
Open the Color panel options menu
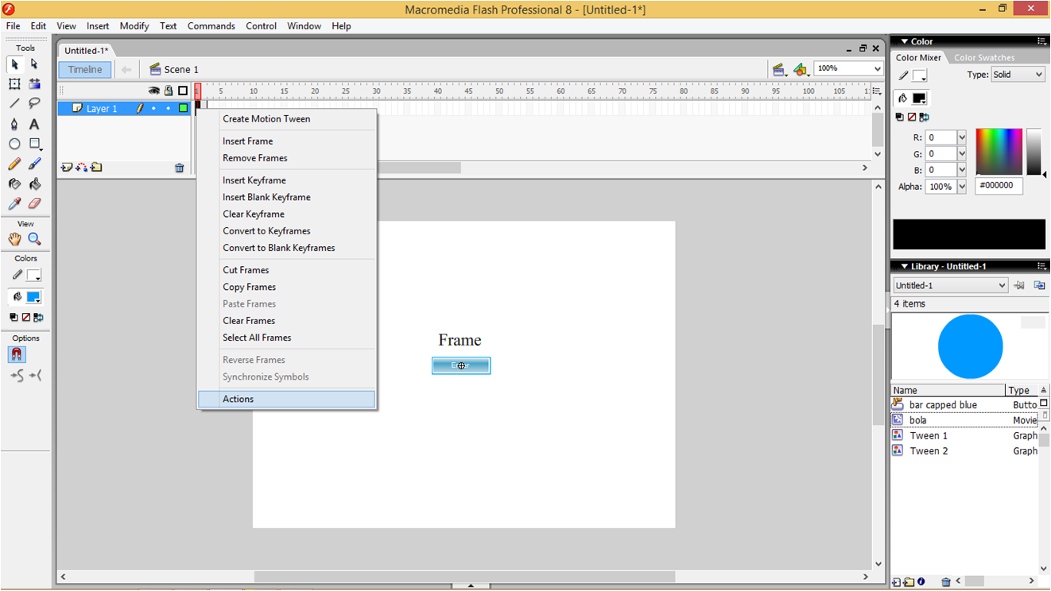pyautogui.click(x=1041, y=41)
